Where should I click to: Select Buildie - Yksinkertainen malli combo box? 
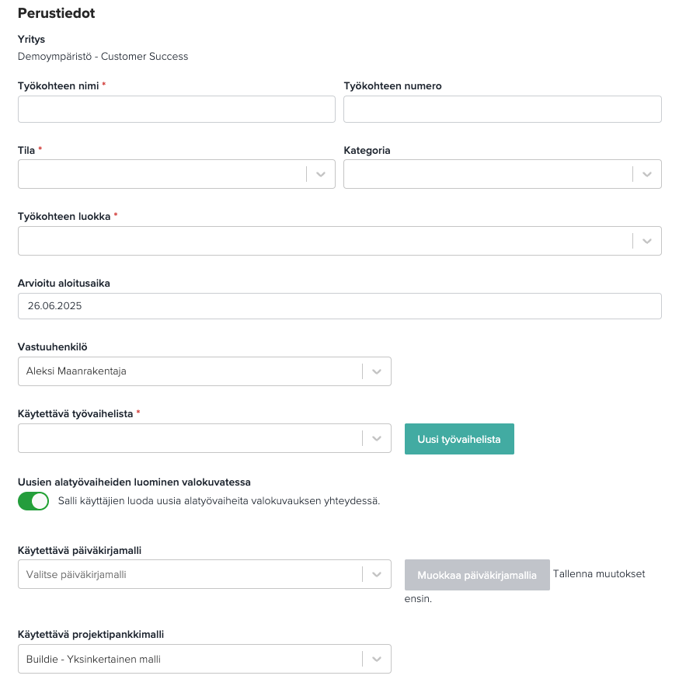point(204,659)
